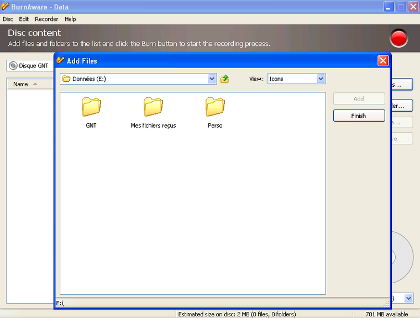Open the Edit menu

(x=24, y=19)
